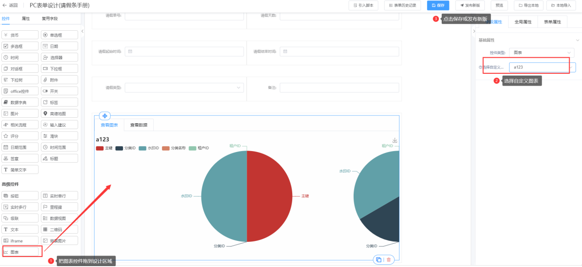Click the 请假单号 input field
This screenshot has width=582, height=267.
pyautogui.click(x=184, y=16)
